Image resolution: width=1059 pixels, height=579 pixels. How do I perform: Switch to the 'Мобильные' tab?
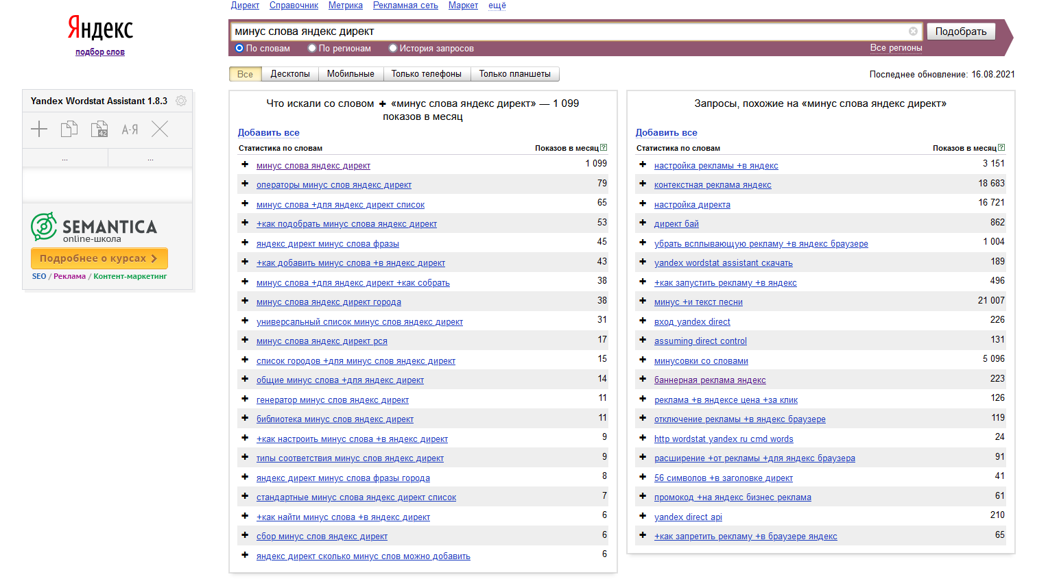(350, 74)
